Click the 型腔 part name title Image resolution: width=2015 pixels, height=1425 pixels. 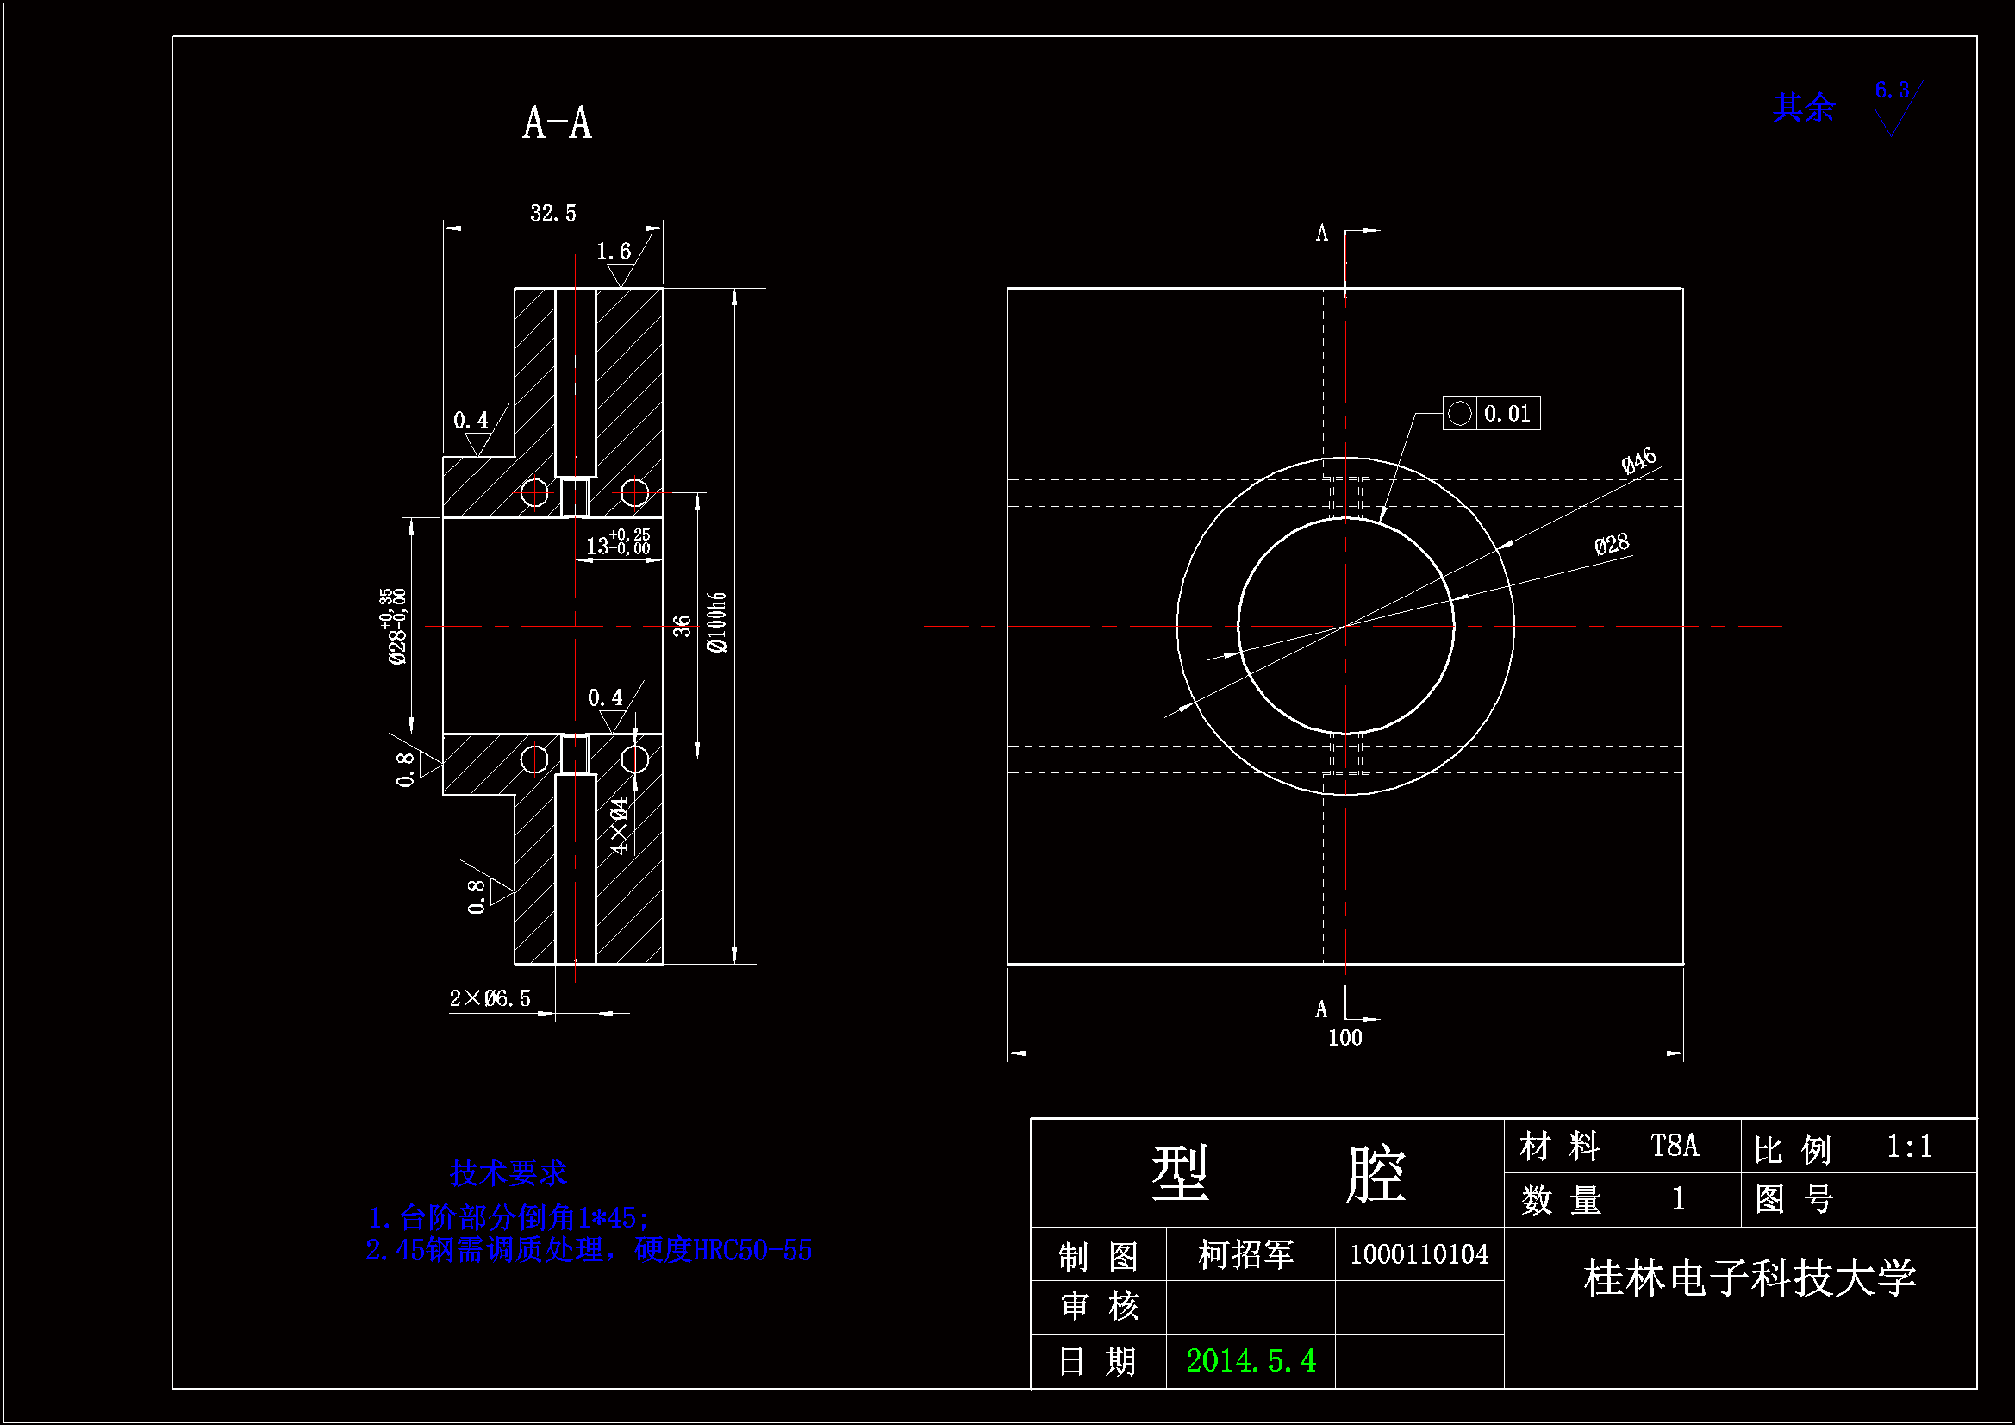coord(1277,1174)
